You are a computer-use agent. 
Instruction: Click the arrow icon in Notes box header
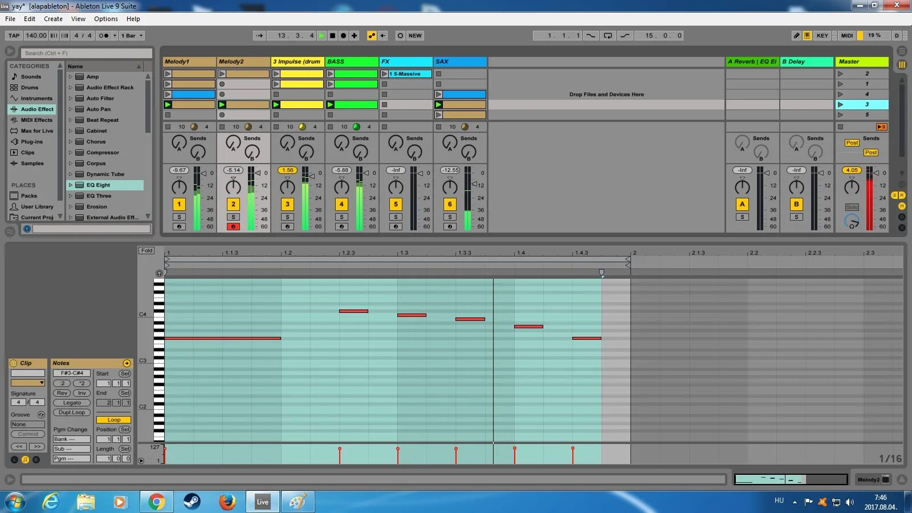(x=127, y=363)
